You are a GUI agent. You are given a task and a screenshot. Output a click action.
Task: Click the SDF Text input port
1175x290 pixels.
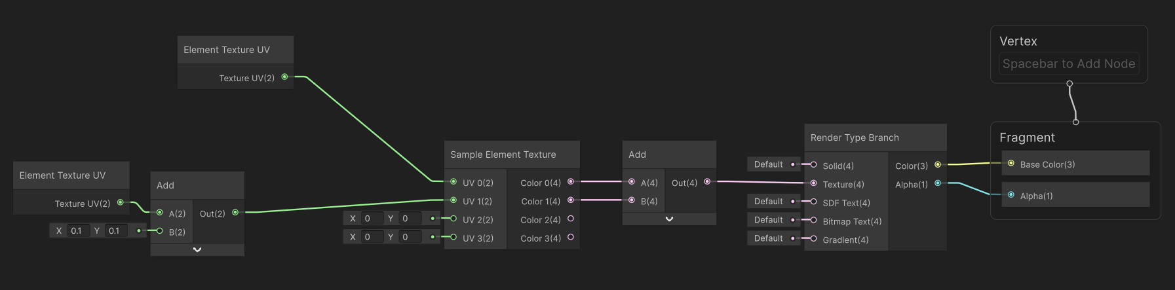pos(813,202)
